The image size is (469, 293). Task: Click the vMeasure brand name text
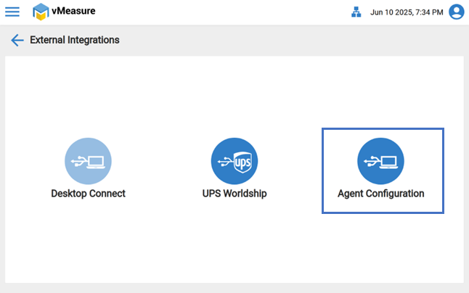[74, 12]
